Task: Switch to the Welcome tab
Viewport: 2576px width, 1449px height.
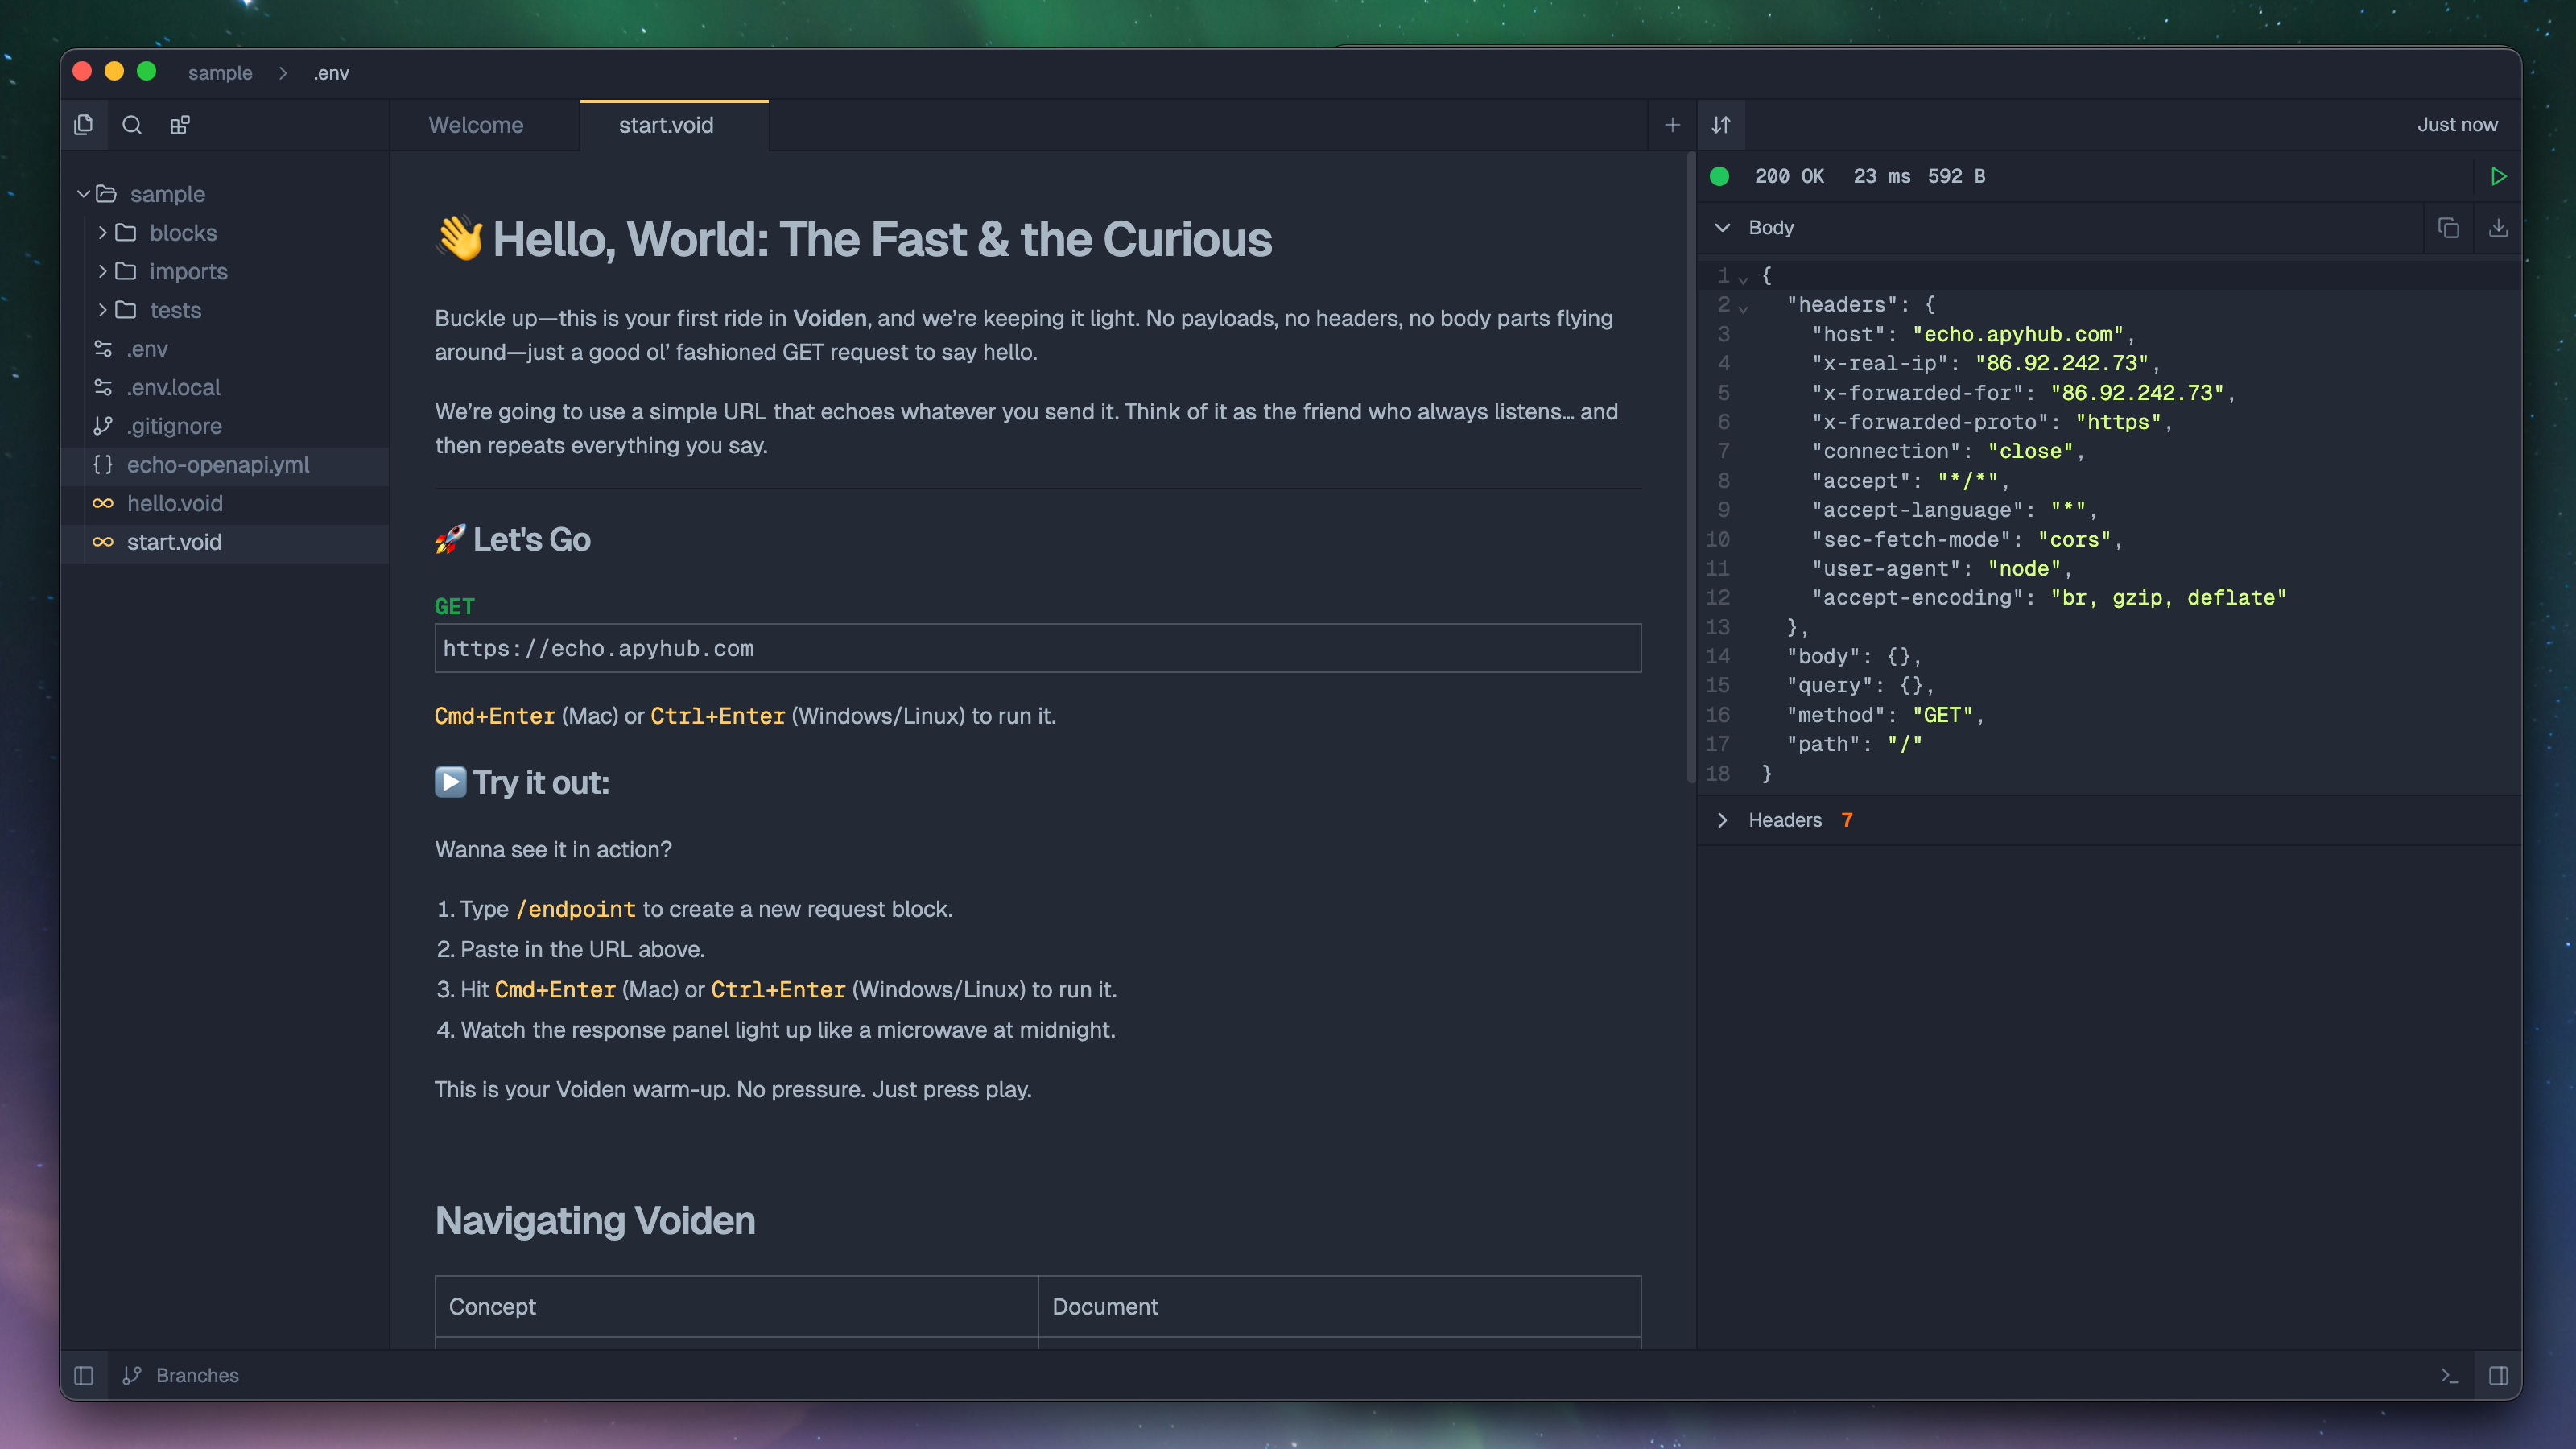Action: coord(476,125)
